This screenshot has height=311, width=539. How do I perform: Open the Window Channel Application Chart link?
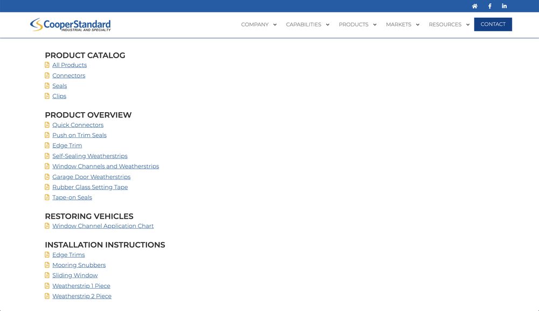[103, 226]
